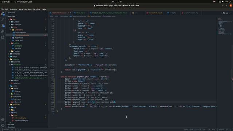The height and width of the screenshot is (131, 233).
Task: Open the Edit menu
Action: point(7,9)
